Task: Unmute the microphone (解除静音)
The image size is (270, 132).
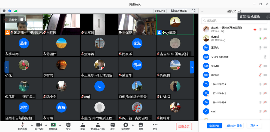Action: tap(22, 126)
